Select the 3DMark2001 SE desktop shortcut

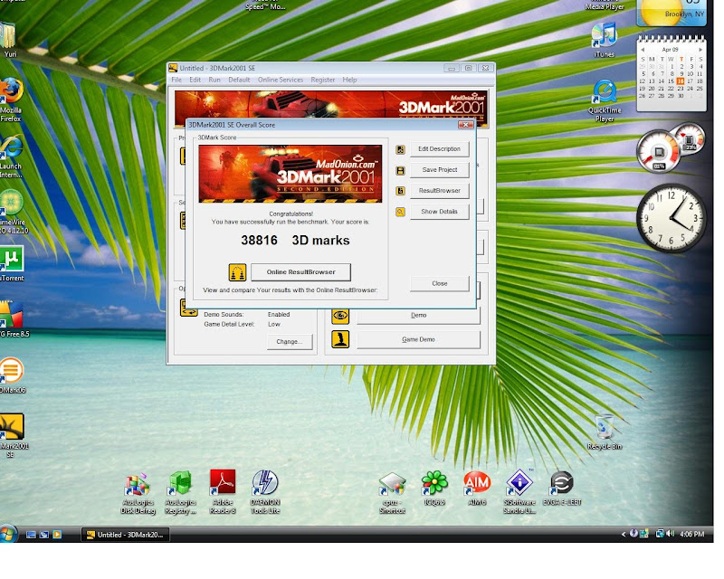pos(13,436)
